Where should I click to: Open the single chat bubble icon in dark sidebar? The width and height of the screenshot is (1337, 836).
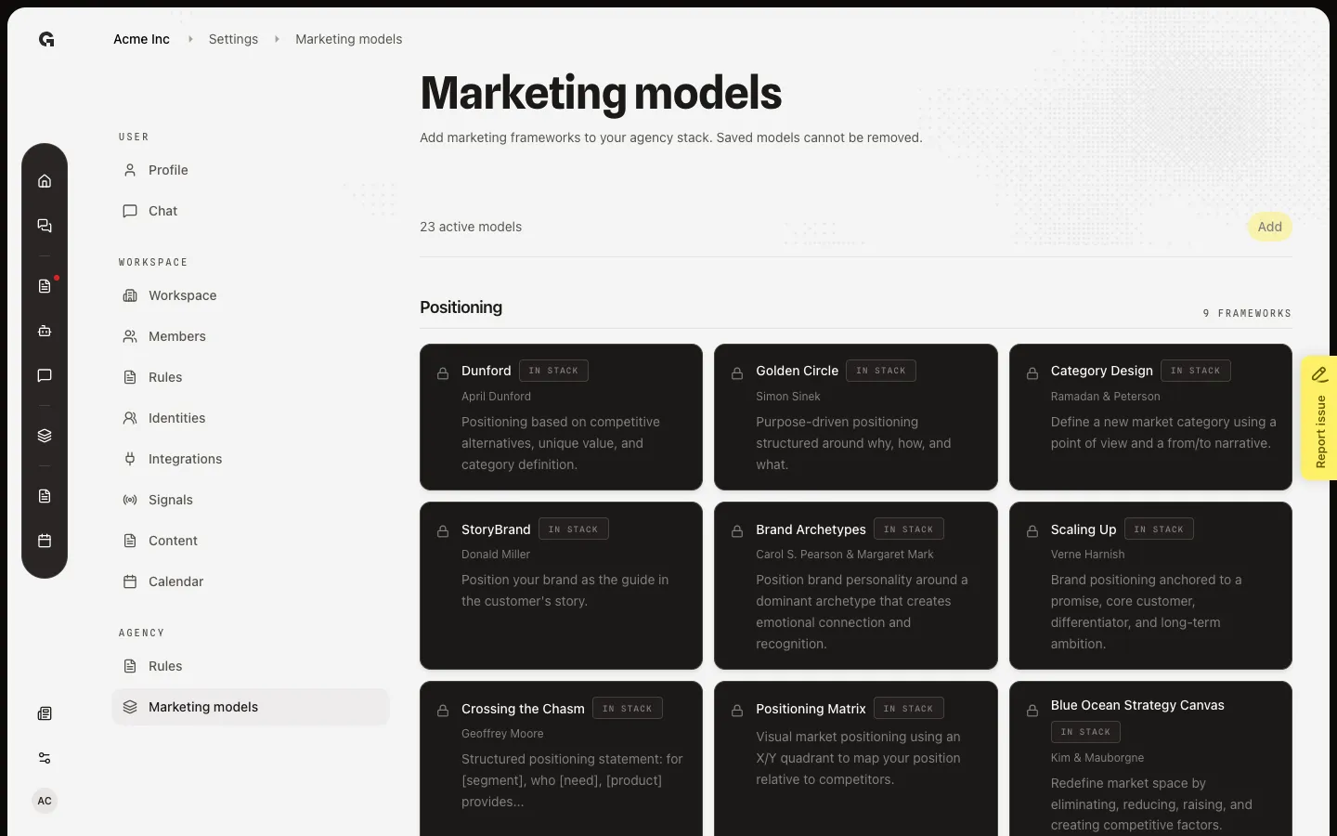(x=45, y=375)
